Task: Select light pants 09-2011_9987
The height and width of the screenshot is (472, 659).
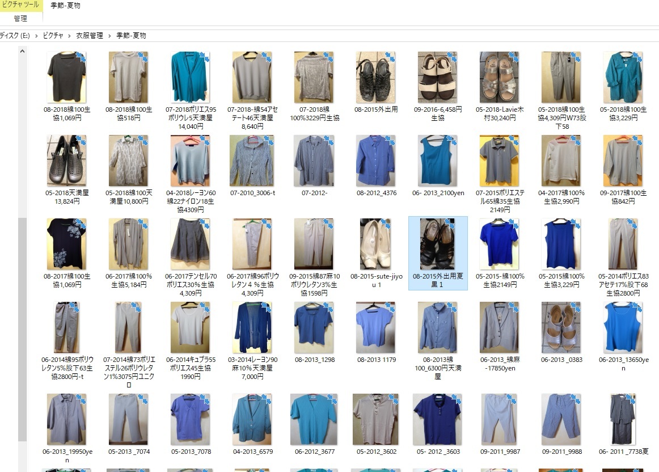Action: [x=499, y=419]
